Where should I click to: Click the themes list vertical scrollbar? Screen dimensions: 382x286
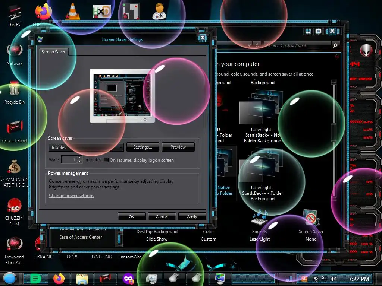tap(334, 140)
